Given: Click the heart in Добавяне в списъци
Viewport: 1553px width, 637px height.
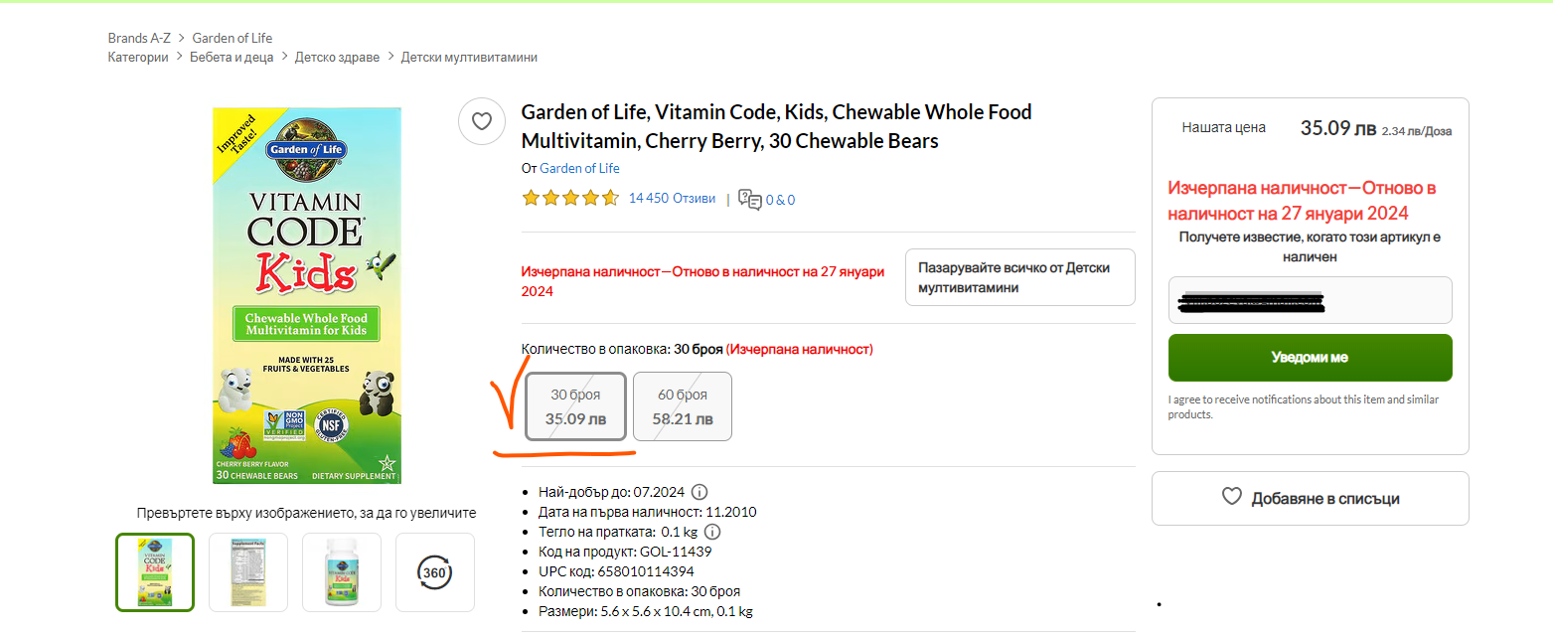Looking at the screenshot, I should point(1232,498).
